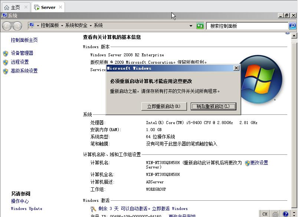Click the search magnifier button

coord(292,26)
